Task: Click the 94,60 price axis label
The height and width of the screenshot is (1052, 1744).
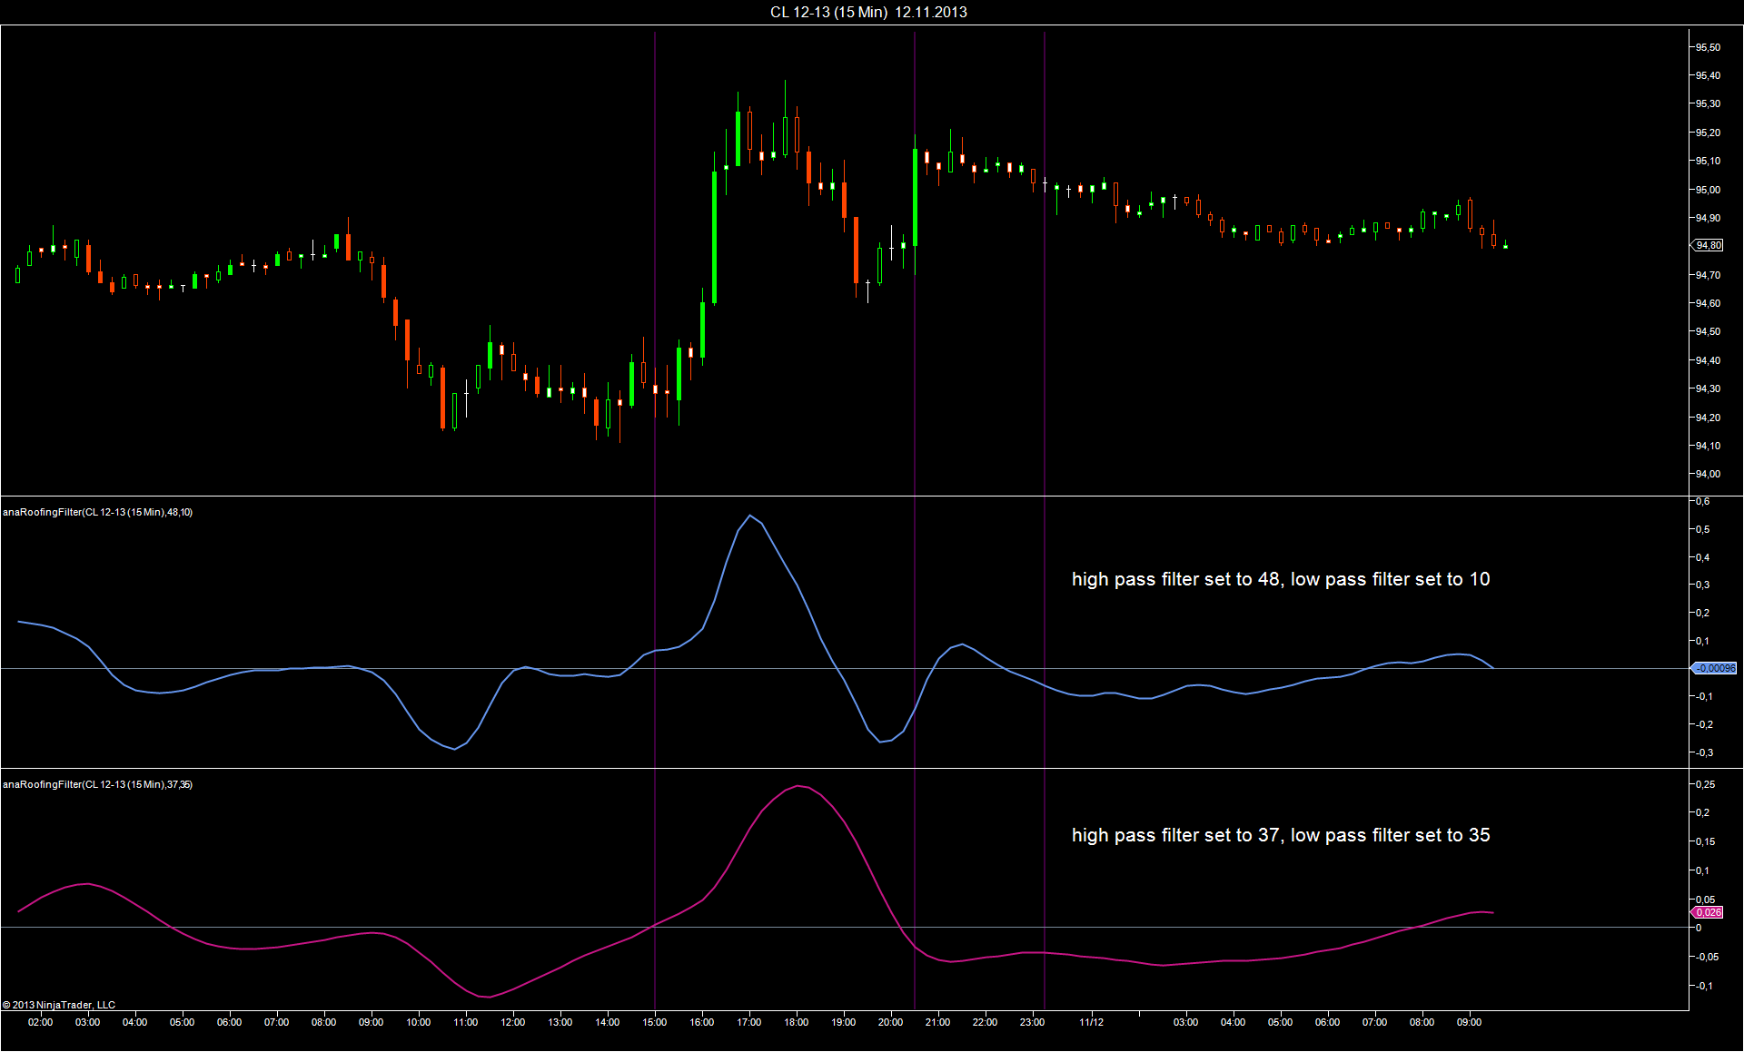Action: (x=1708, y=303)
